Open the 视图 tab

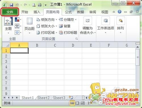105,12
